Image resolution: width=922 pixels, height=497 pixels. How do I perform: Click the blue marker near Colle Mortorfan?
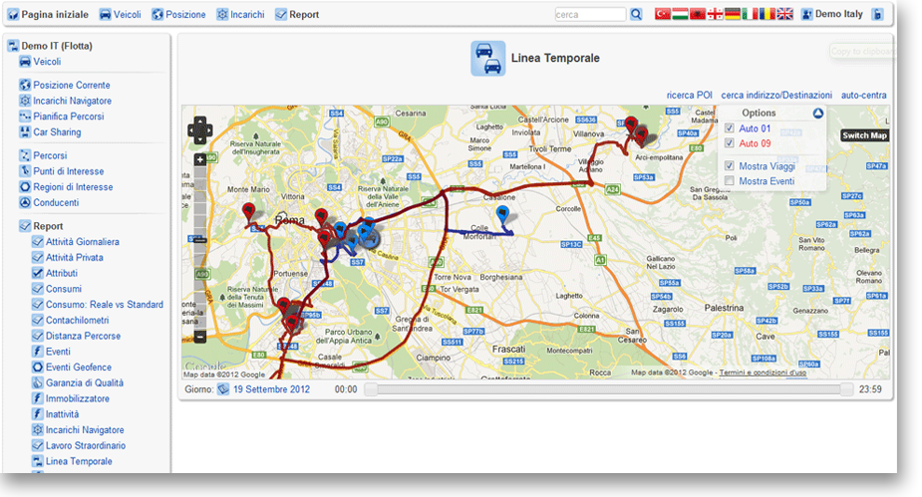click(502, 214)
